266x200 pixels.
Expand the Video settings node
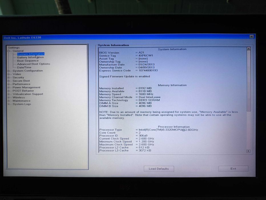pyautogui.click(x=9, y=74)
